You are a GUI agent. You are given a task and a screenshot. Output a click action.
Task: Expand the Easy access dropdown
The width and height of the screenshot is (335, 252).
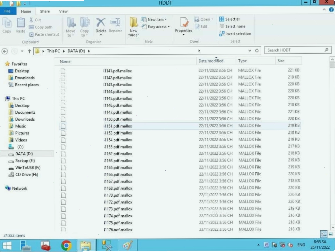tap(169, 27)
